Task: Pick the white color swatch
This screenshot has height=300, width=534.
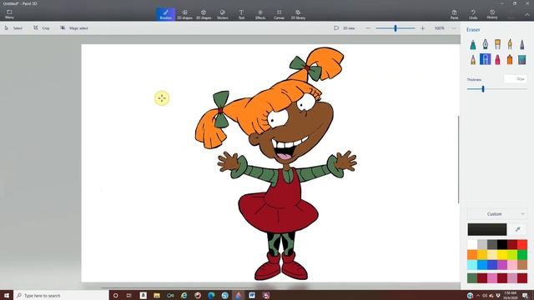Action: [472, 244]
